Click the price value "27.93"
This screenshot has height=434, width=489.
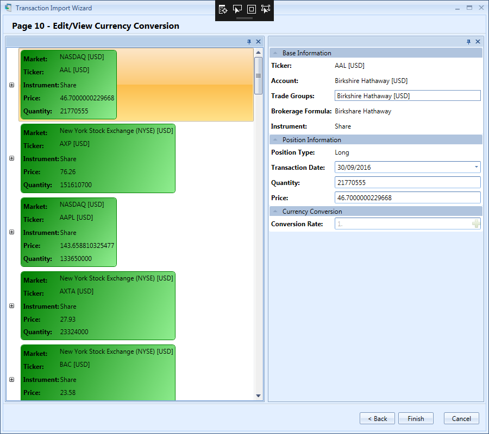[68, 320]
